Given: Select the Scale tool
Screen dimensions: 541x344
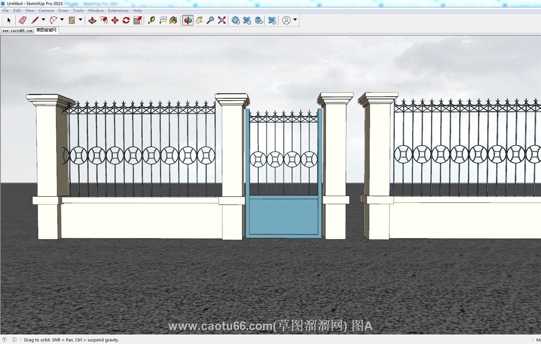Looking at the screenshot, I should coord(138,20).
